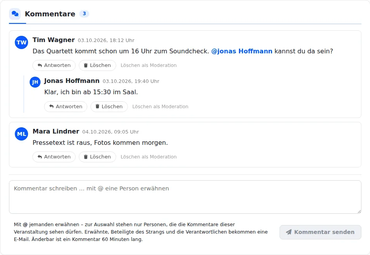Click timestamp 03.10.2026, 19:40 Uhr
This screenshot has height=255, width=370.
[131, 81]
